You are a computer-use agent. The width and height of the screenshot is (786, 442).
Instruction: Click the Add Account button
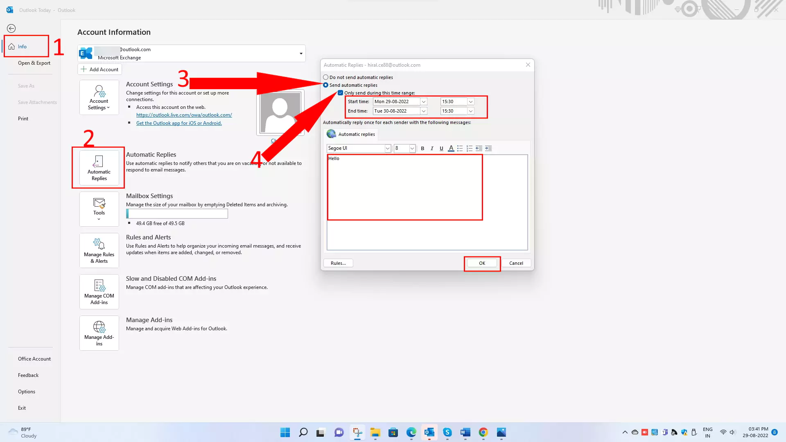point(99,70)
